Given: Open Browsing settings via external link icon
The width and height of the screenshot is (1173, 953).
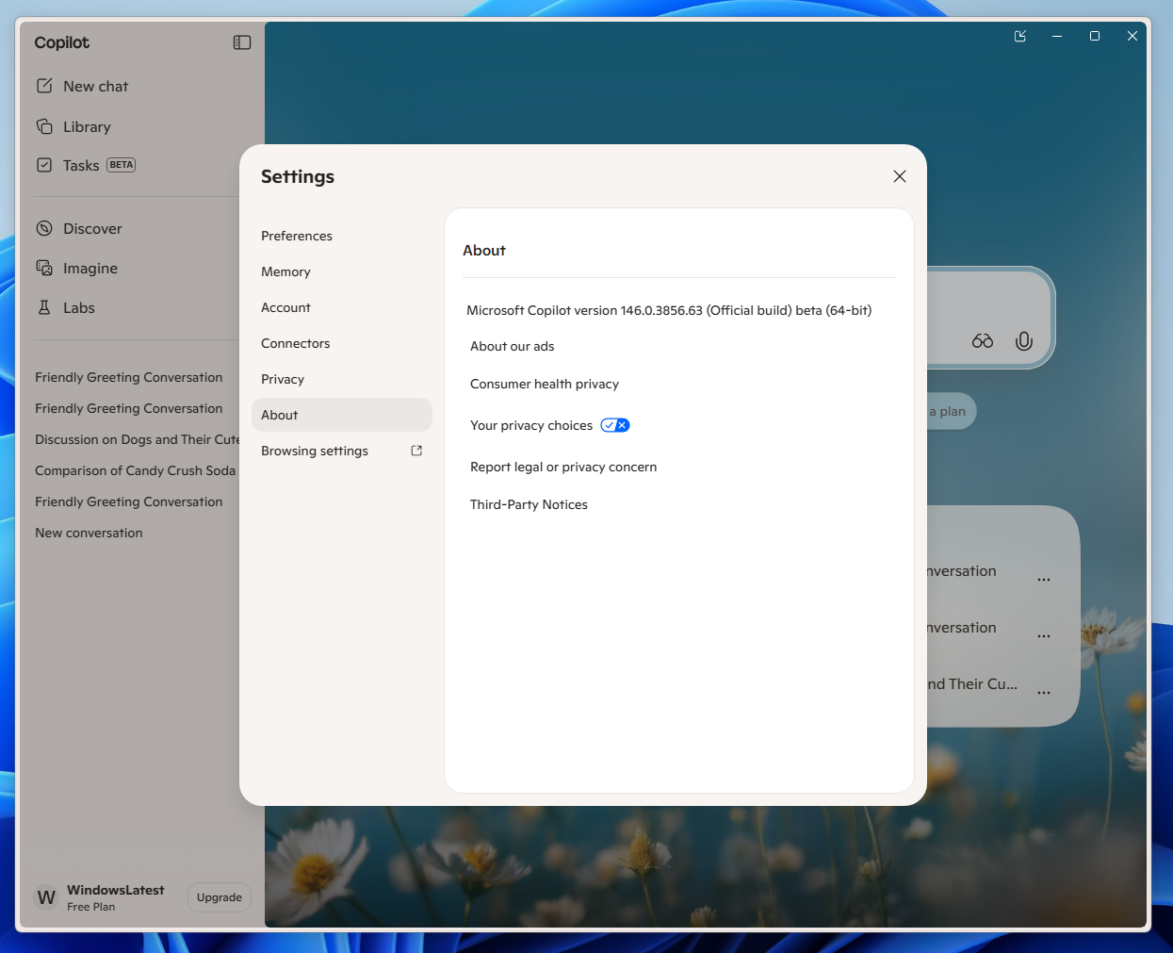Looking at the screenshot, I should (415, 451).
